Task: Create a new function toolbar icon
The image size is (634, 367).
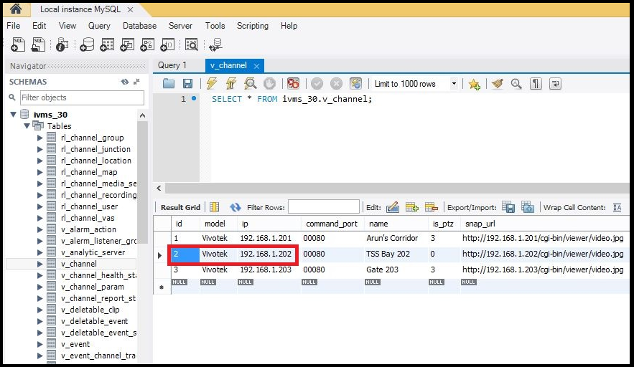Action: tap(167, 44)
